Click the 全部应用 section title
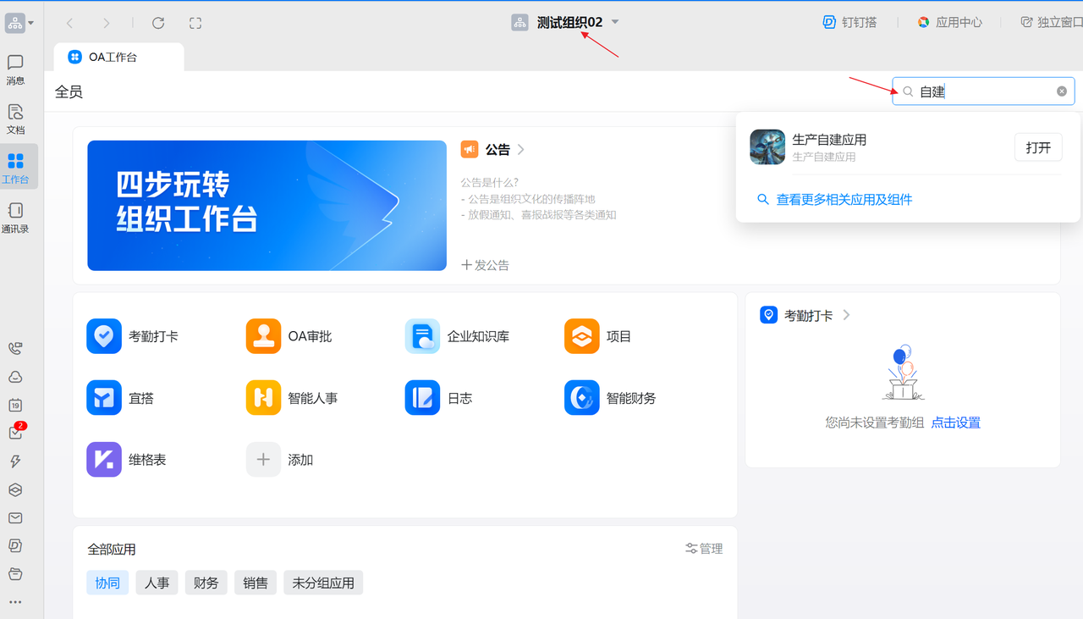 tap(112, 550)
